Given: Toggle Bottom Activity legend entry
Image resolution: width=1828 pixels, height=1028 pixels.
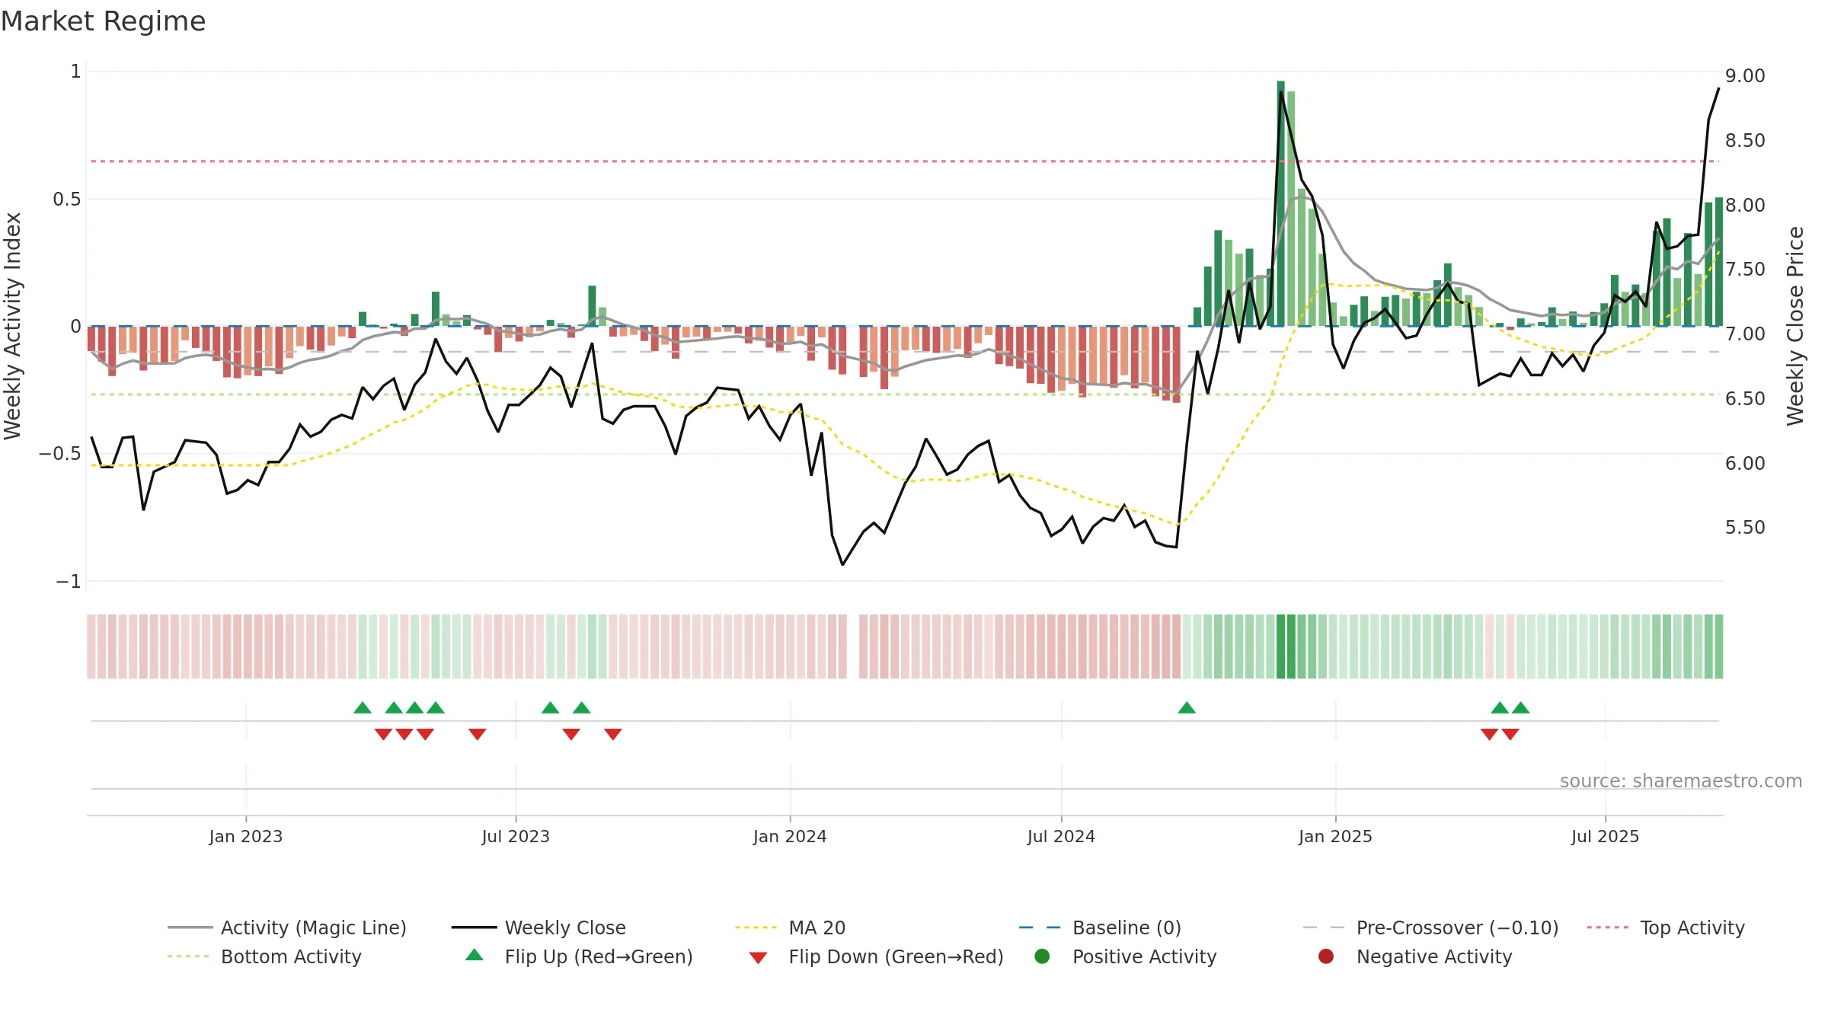Looking at the screenshot, I should (264, 956).
